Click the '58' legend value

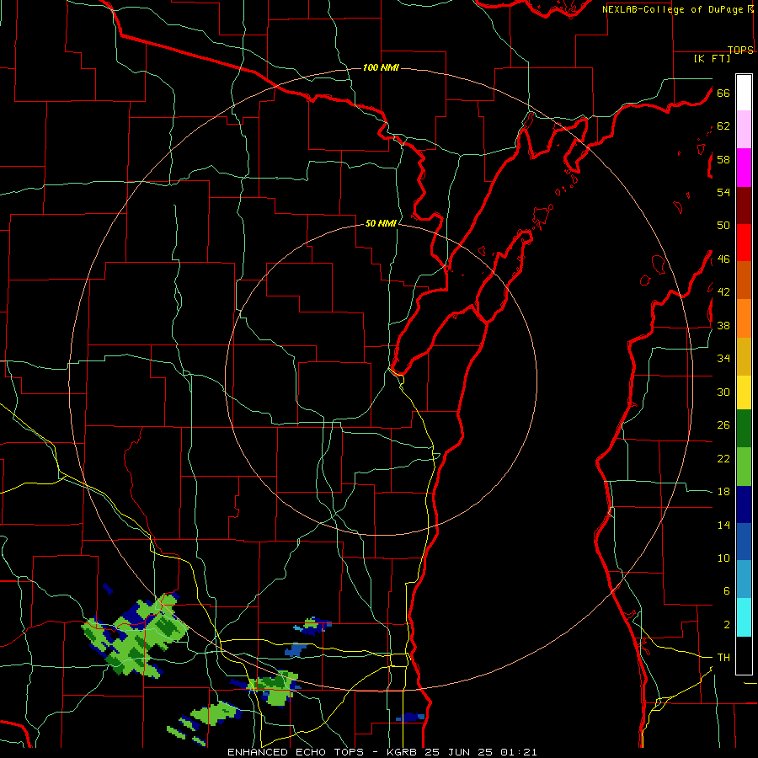click(723, 159)
